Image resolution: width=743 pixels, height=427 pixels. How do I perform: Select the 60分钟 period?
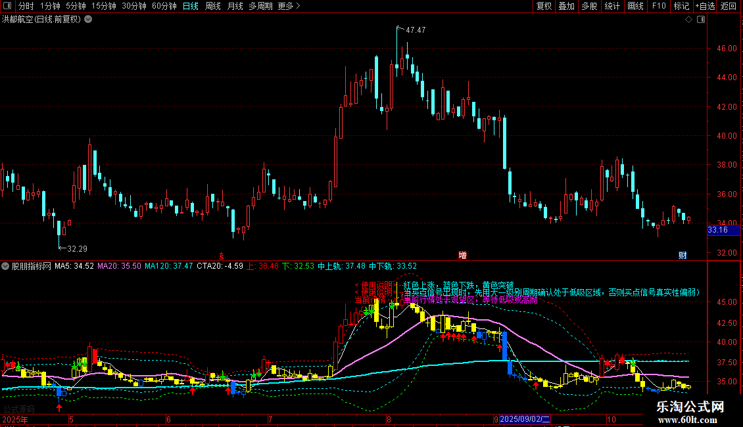pyautogui.click(x=164, y=6)
